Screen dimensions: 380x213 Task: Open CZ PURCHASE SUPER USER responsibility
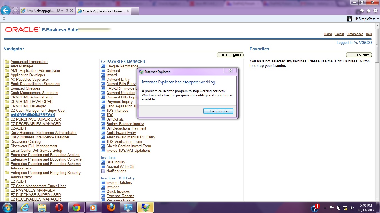point(36,119)
